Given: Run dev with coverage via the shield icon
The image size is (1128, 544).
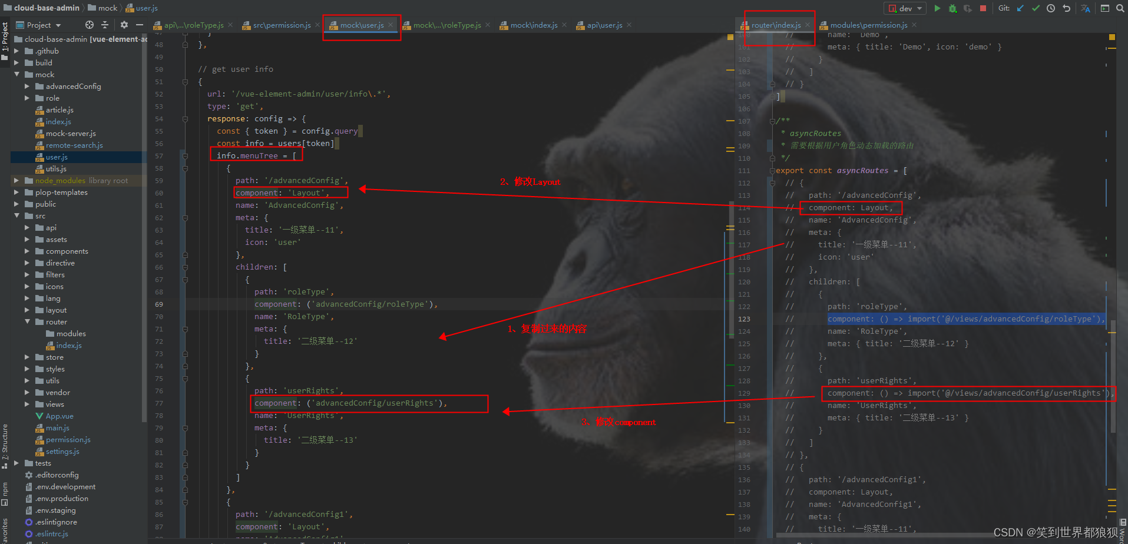Looking at the screenshot, I should click(967, 8).
